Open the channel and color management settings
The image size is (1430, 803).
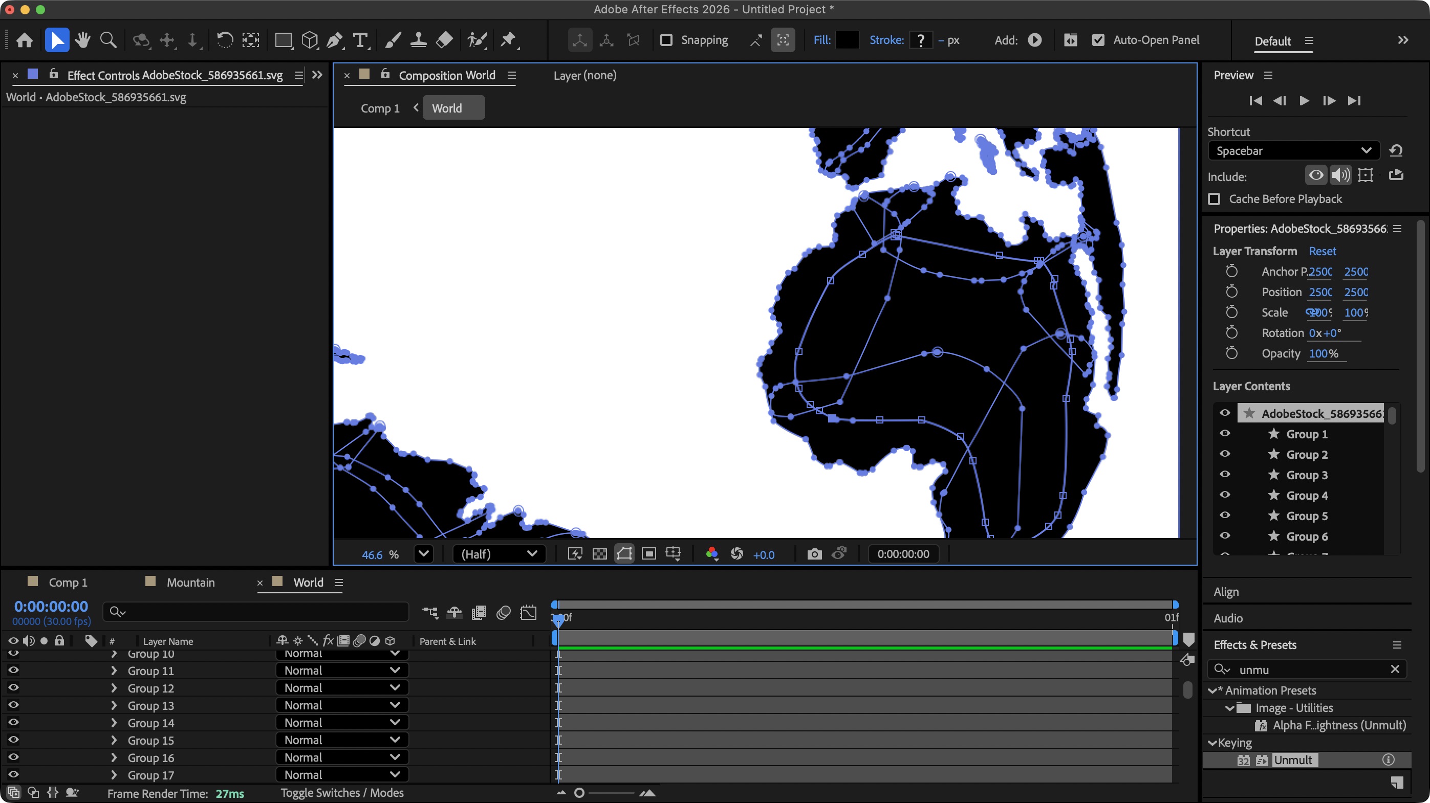pos(712,554)
